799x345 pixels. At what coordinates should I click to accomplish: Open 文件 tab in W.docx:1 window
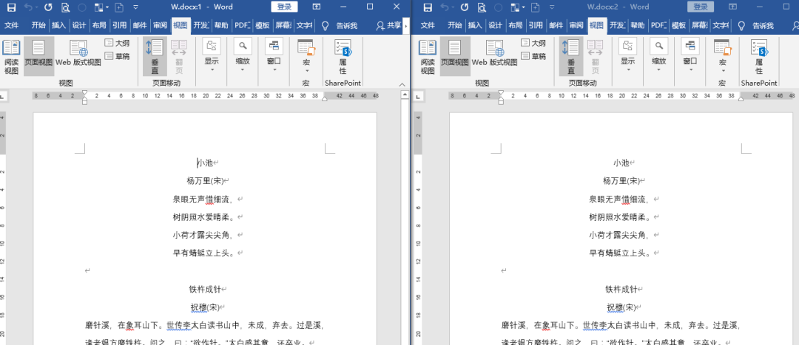12,25
